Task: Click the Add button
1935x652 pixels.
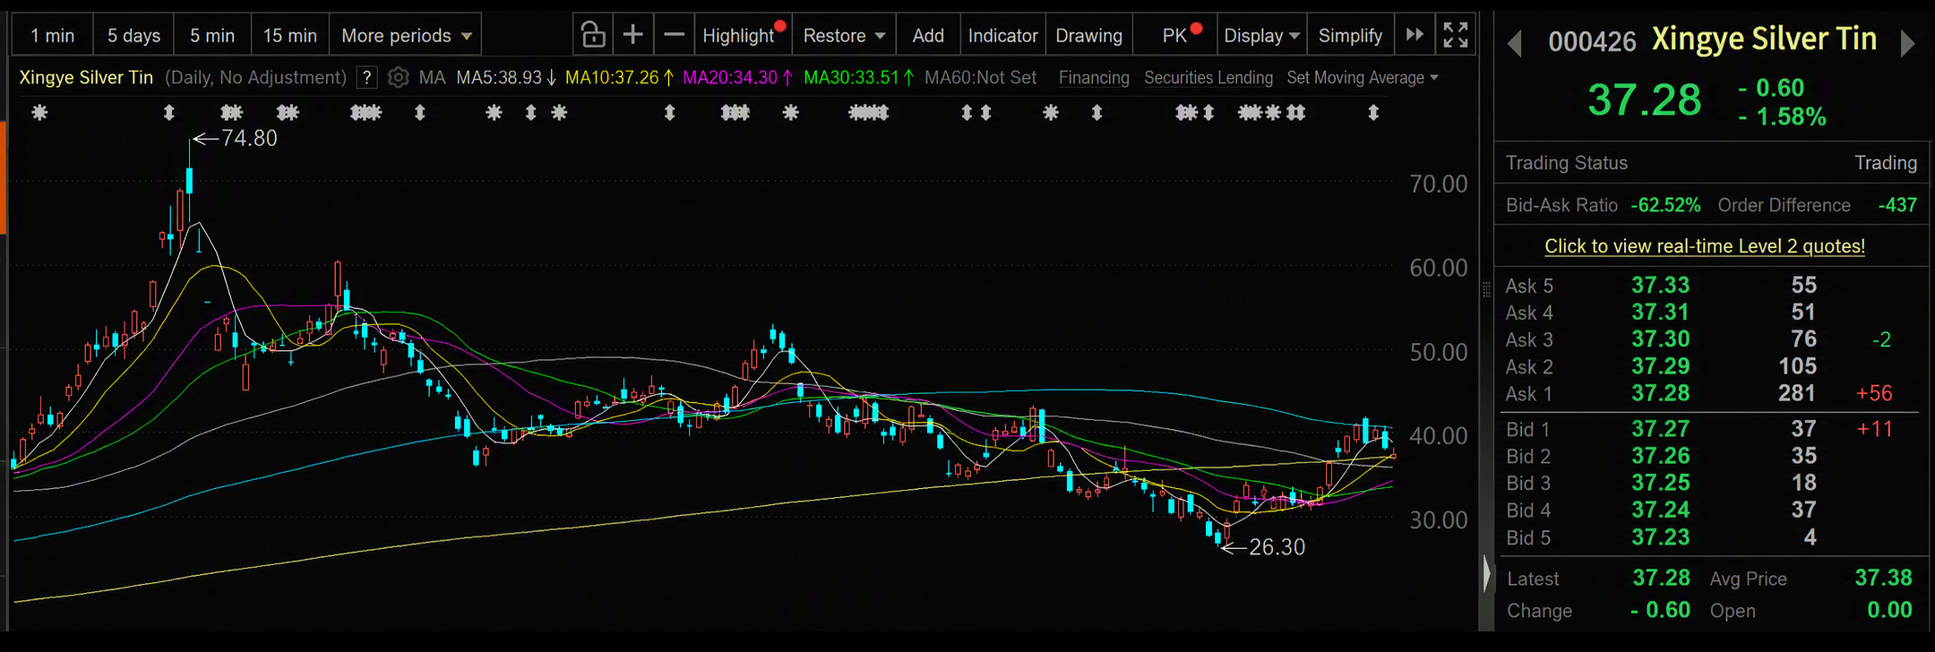Action: [928, 36]
